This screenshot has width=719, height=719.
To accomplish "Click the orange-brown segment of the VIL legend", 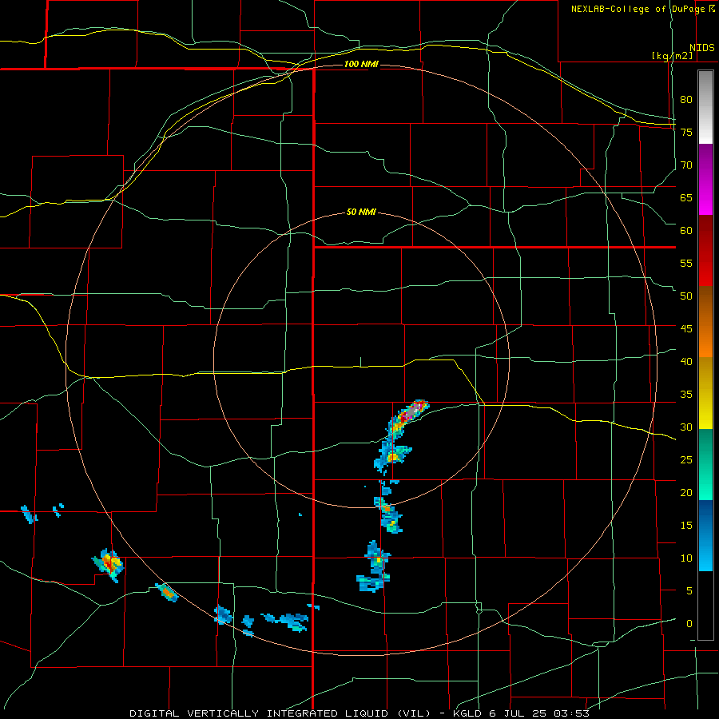I will click(x=705, y=322).
